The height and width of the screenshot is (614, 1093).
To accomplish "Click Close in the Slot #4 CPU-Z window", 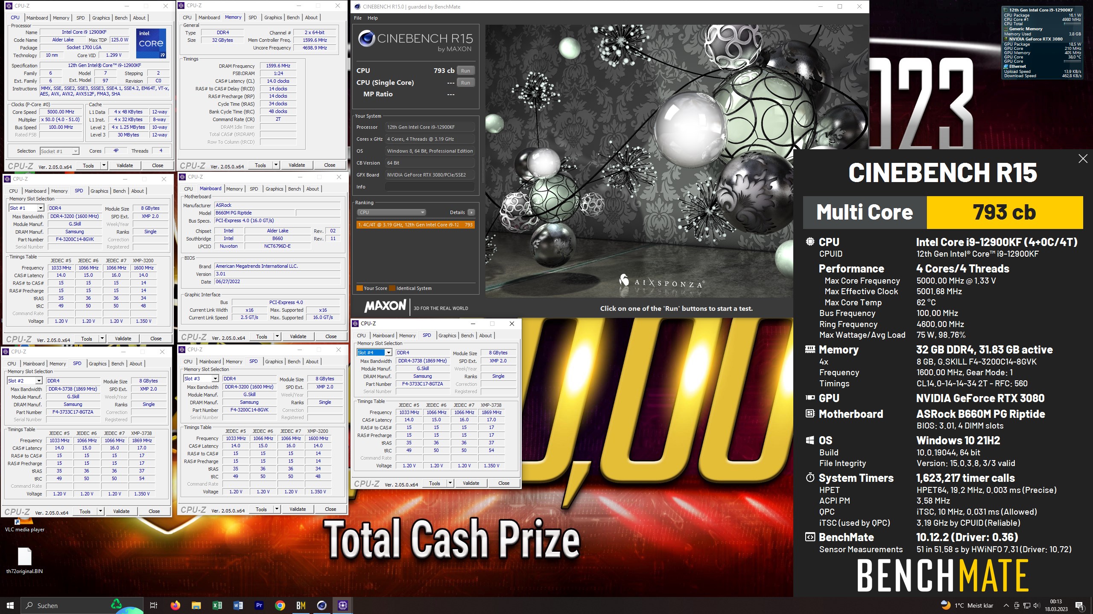I will tap(504, 483).
